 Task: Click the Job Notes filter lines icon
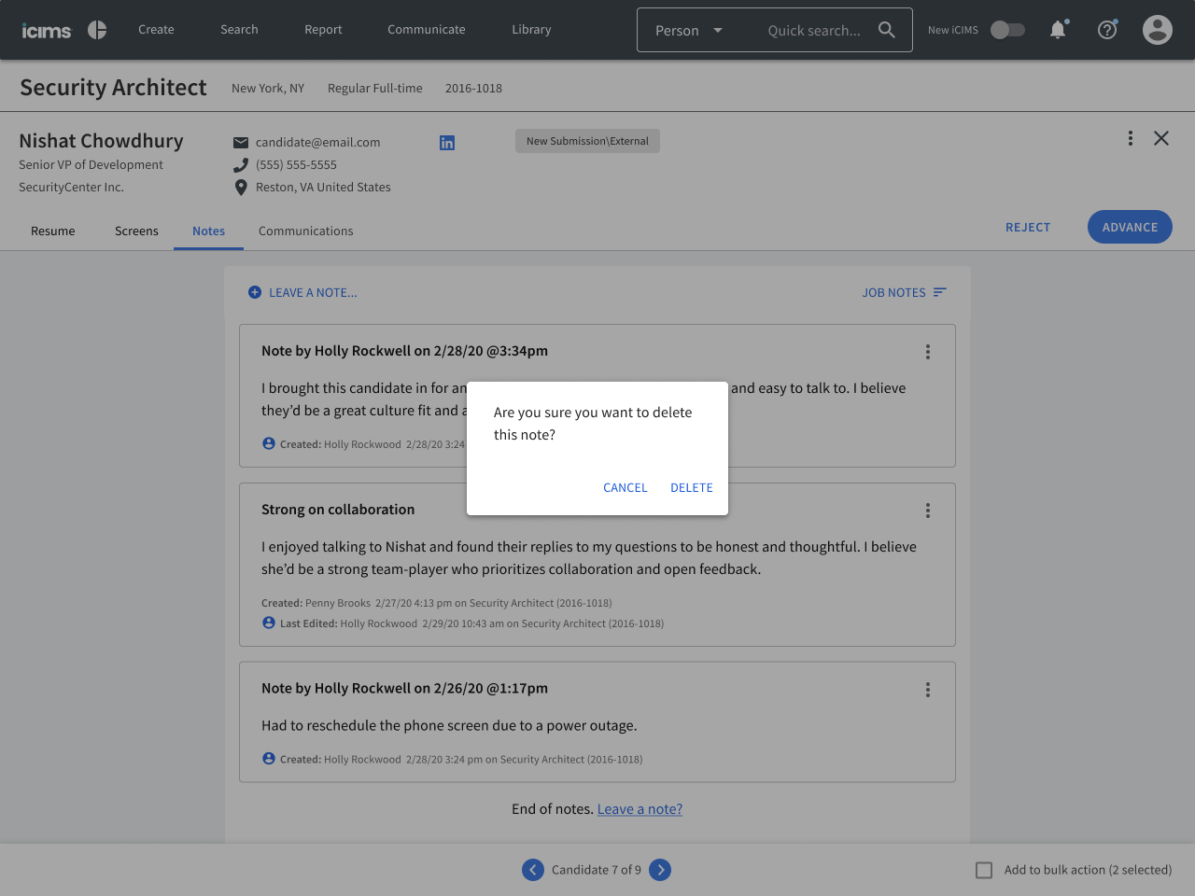click(x=940, y=292)
